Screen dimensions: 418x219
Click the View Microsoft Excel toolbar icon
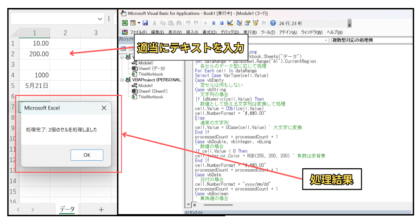click(125, 23)
